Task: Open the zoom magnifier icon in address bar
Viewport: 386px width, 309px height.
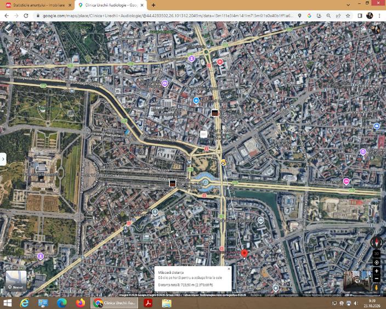Action: (328, 15)
